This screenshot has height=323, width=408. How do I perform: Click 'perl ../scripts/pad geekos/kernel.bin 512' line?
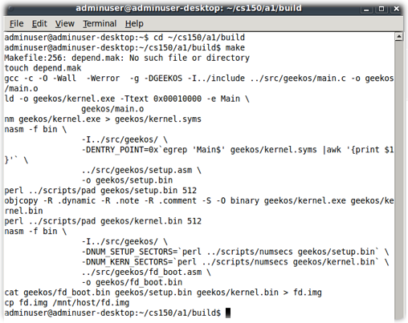(103, 221)
